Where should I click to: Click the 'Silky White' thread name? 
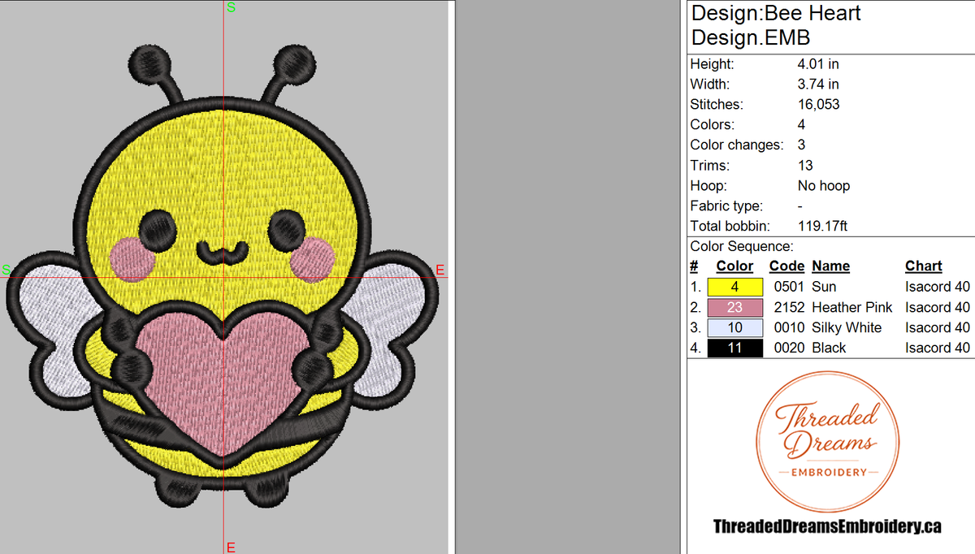(x=846, y=327)
